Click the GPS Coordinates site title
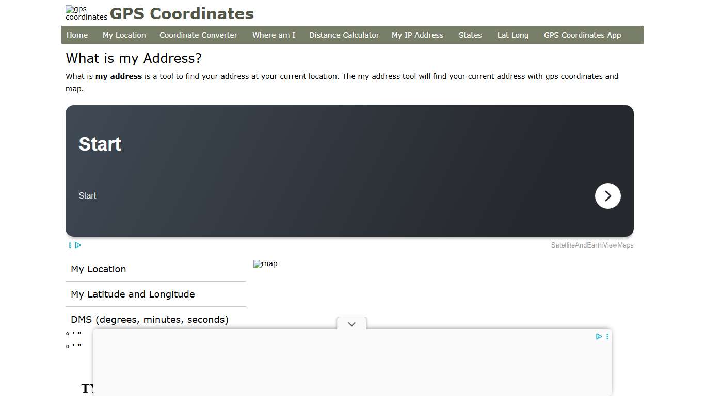Screen dimensions: 705x396 pyautogui.click(x=182, y=14)
